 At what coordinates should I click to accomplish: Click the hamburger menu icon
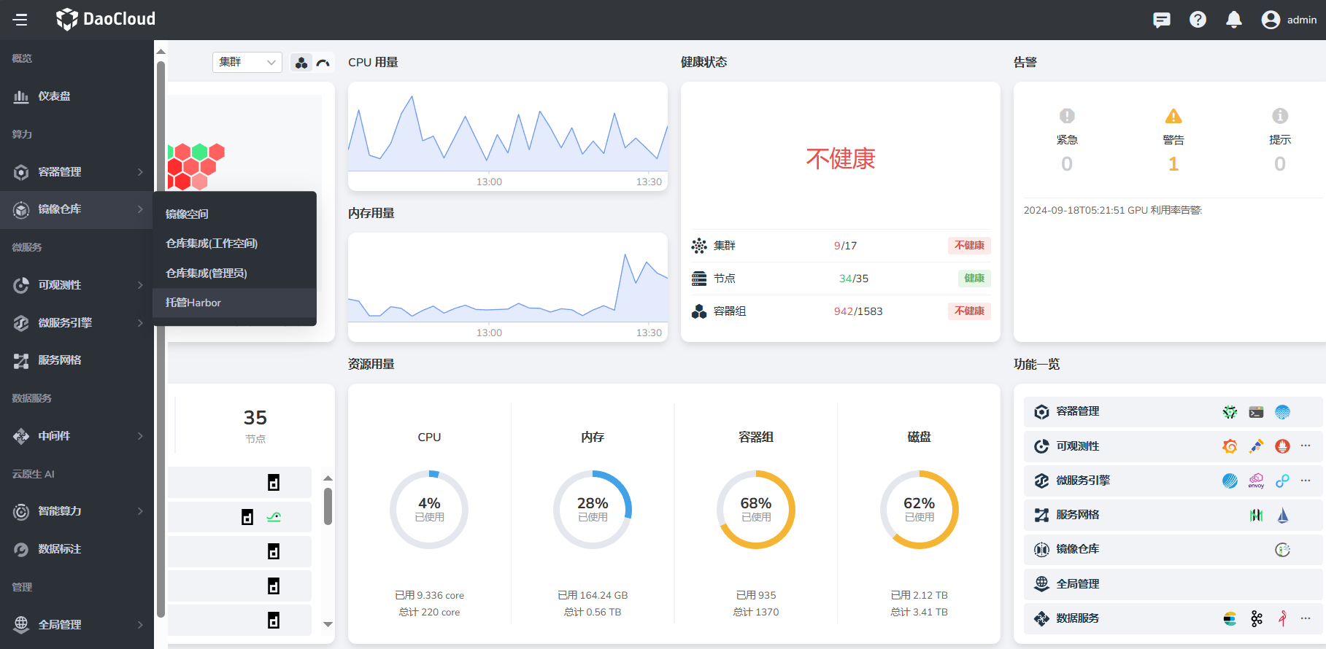pyautogui.click(x=20, y=20)
